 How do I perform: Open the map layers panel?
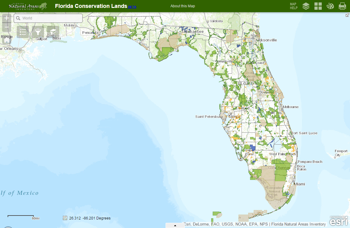[306, 6]
